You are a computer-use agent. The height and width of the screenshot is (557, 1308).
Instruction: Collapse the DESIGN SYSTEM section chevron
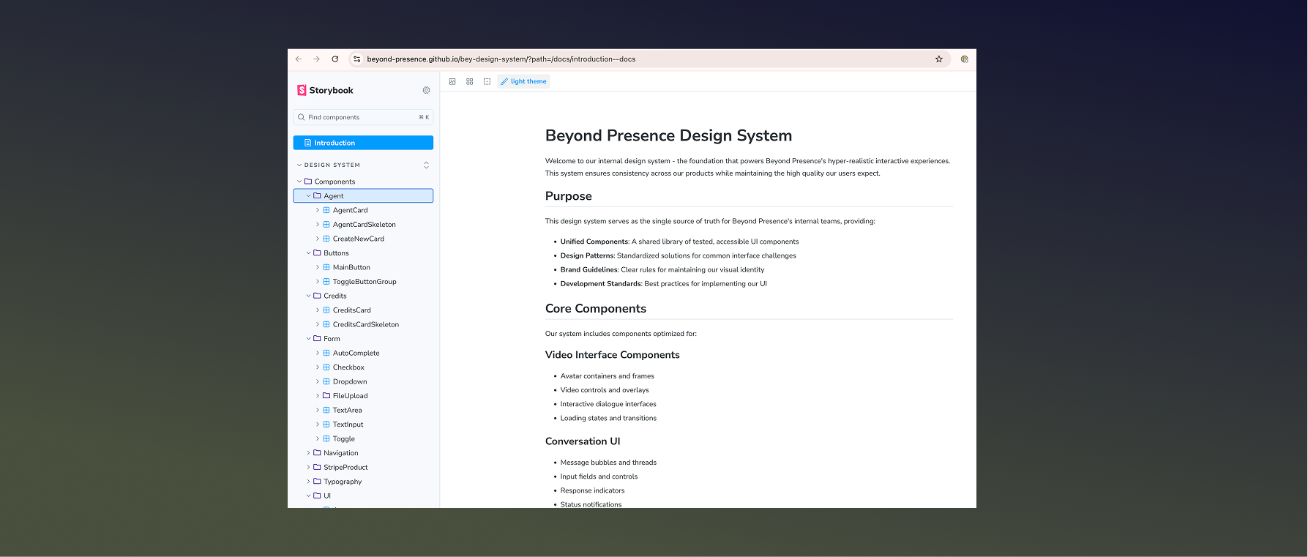299,165
